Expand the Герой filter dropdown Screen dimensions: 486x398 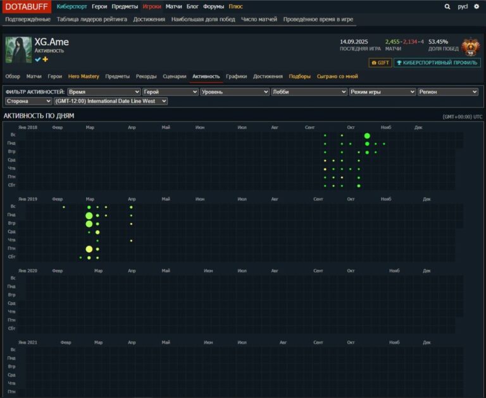pyautogui.click(x=170, y=92)
